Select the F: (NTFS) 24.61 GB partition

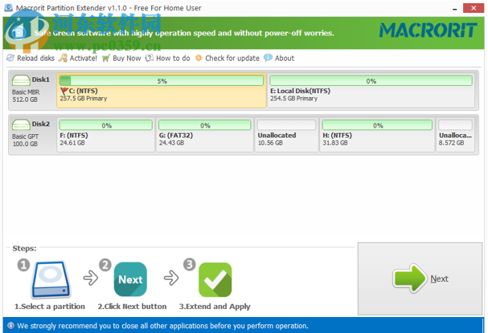(x=106, y=135)
